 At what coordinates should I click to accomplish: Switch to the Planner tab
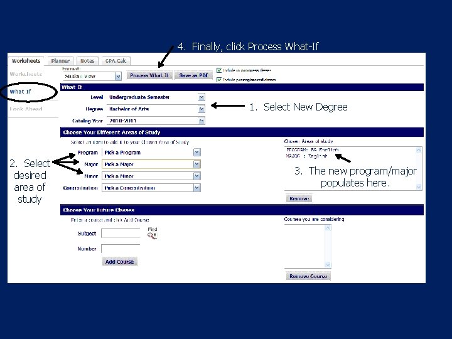click(60, 61)
